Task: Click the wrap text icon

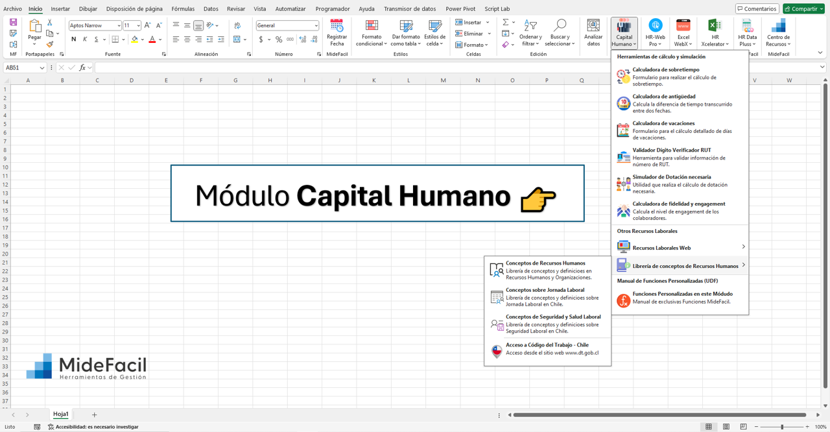Action: coord(237,25)
